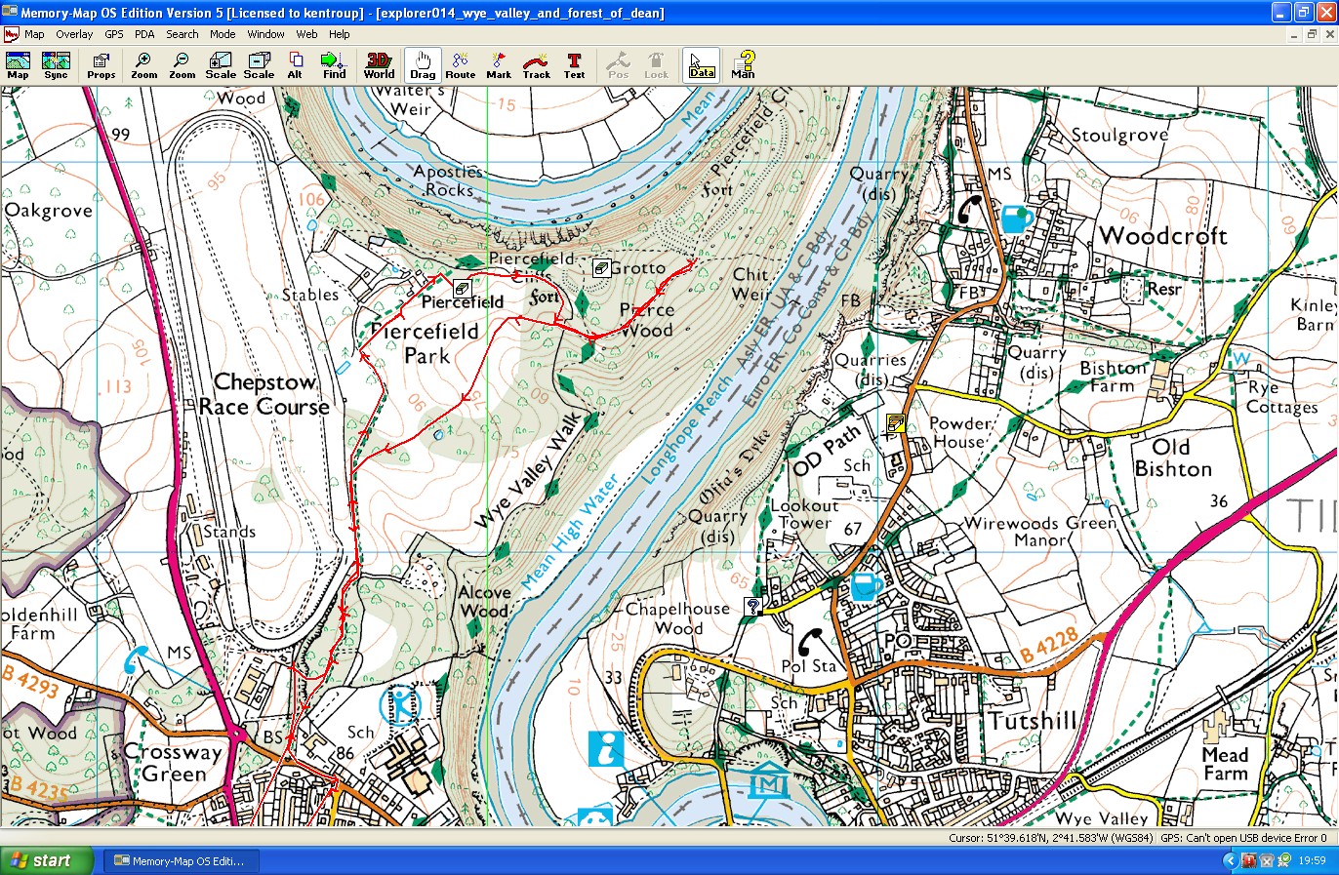Open the Overlay menu

point(74,34)
